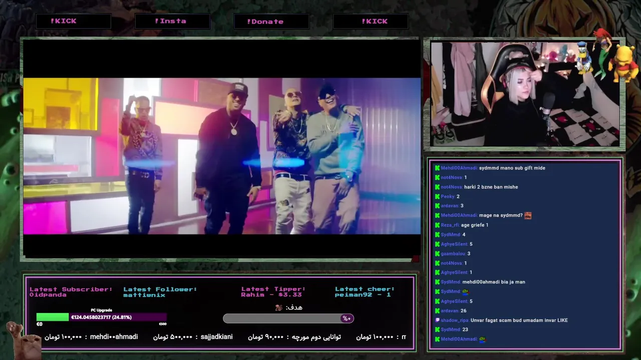Click the 'ardavan: 26' chat row
The image size is (641, 360).
tap(451, 310)
